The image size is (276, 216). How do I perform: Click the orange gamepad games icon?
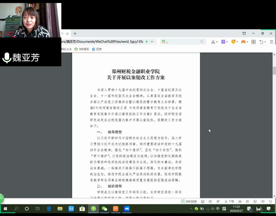click(243, 42)
